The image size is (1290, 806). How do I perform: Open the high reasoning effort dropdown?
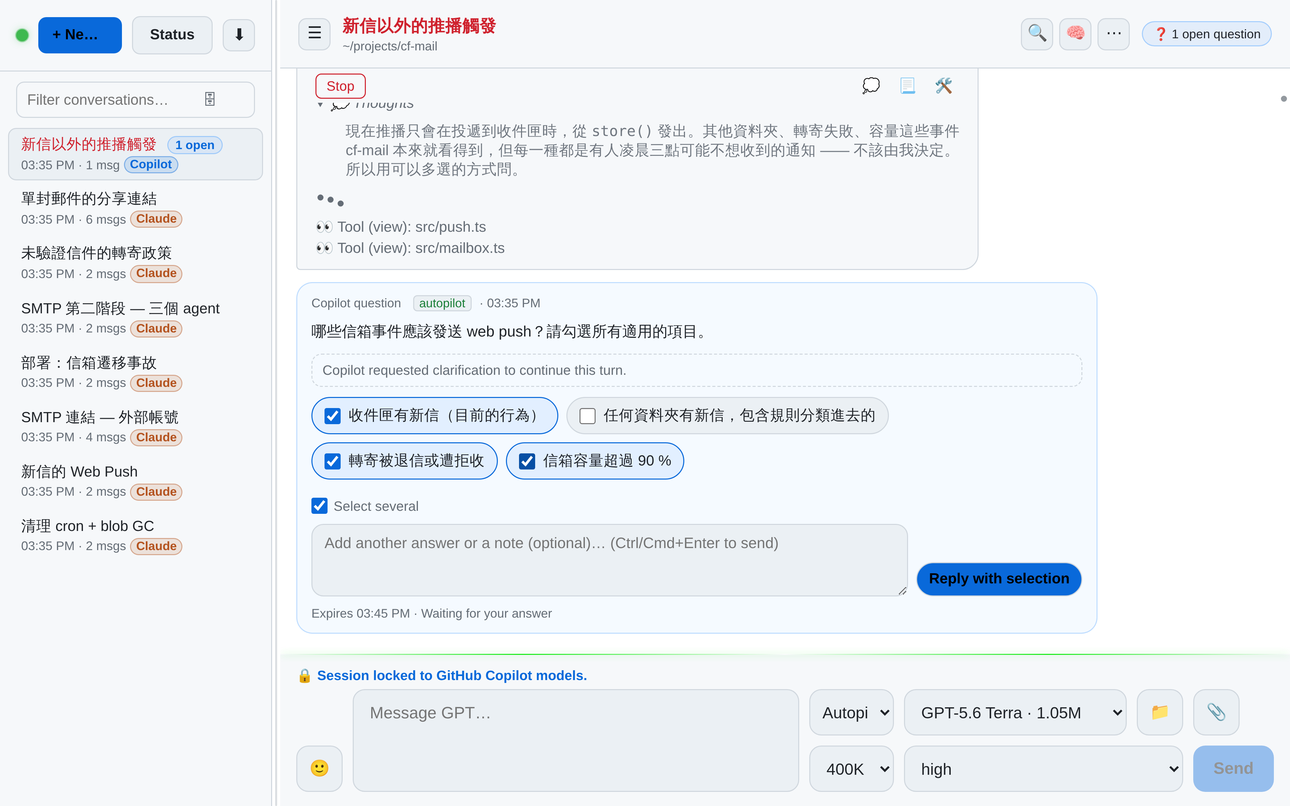point(1043,768)
